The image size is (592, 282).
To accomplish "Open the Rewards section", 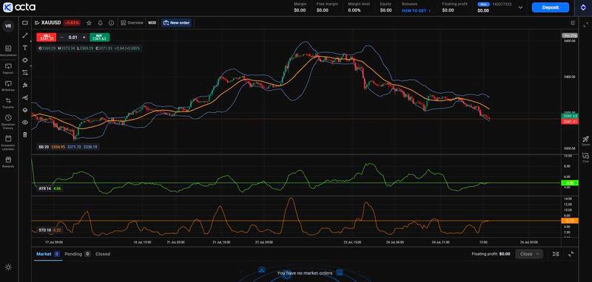I will point(8,162).
